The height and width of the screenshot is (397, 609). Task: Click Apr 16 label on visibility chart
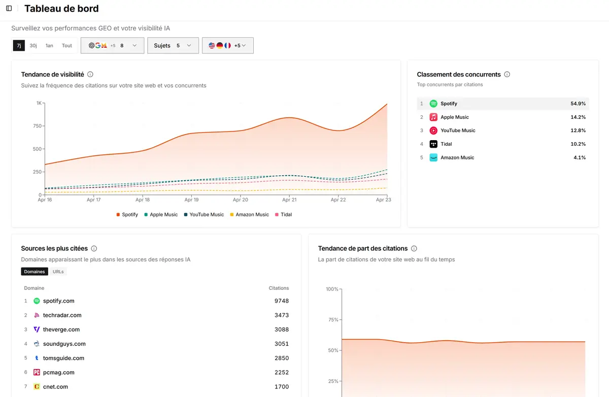pos(45,200)
